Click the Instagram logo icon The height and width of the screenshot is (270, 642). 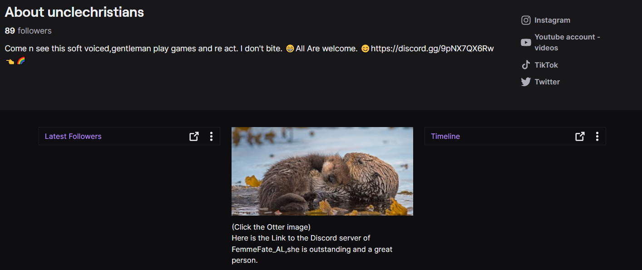526,20
